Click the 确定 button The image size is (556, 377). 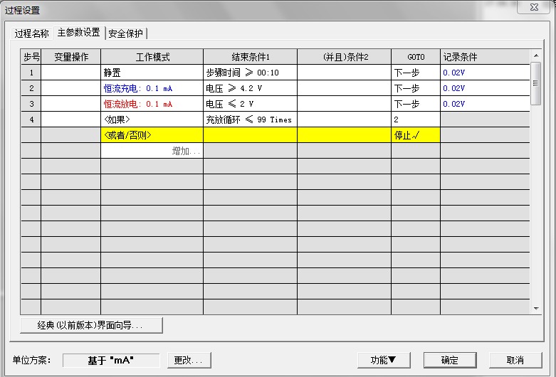click(450, 360)
